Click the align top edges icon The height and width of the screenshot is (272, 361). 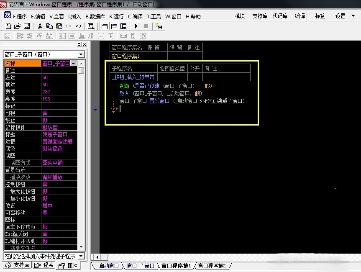pyautogui.click(x=39, y=36)
